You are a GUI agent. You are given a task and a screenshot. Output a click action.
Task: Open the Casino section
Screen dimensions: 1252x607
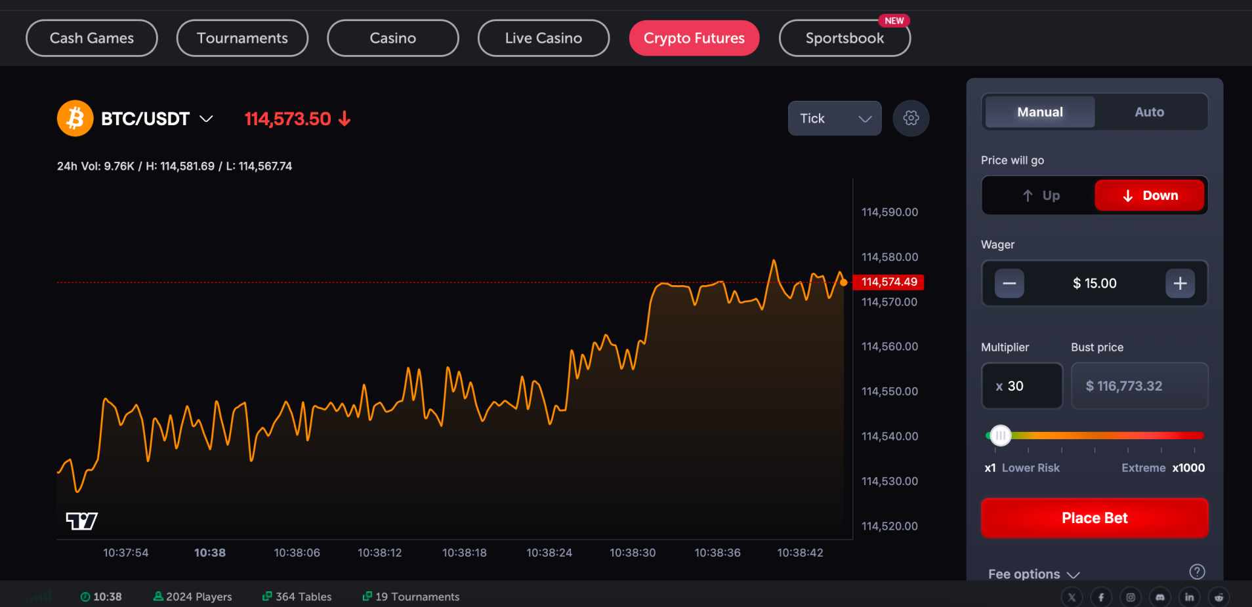392,37
